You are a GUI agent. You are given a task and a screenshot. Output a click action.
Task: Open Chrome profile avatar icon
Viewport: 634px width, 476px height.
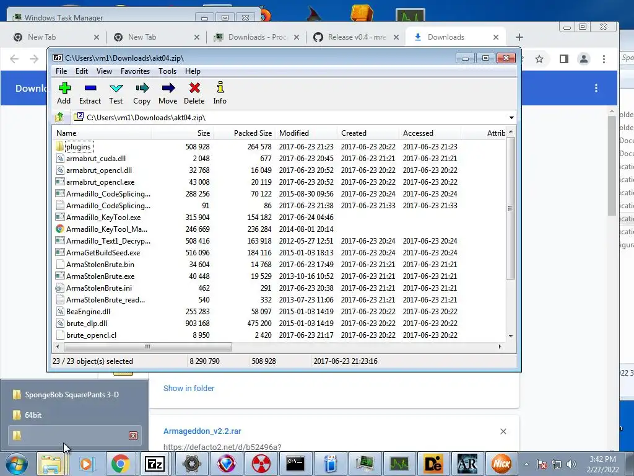(584, 59)
